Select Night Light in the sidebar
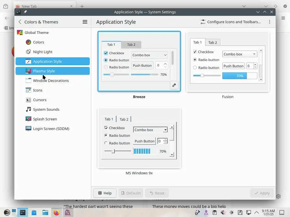Image resolution: width=290 pixels, height=217 pixels. [53, 52]
